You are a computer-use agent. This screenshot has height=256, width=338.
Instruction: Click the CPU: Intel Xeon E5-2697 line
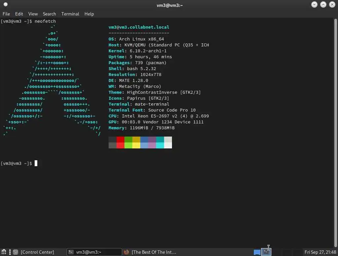tap(159, 116)
